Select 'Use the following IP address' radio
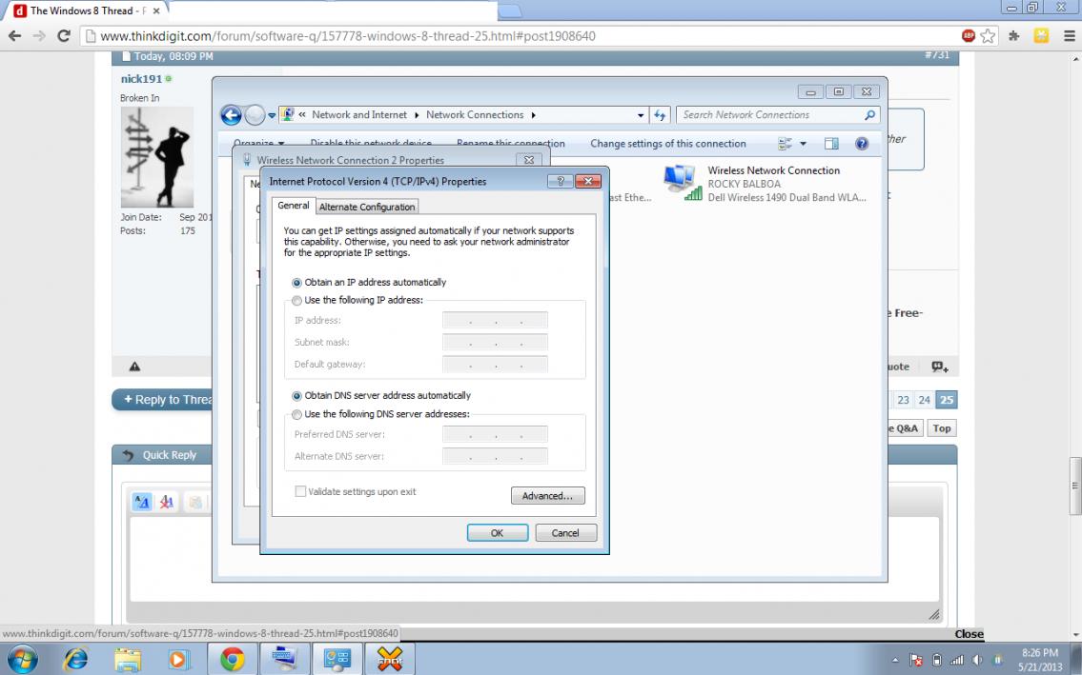This screenshot has width=1082, height=675. 296,301
